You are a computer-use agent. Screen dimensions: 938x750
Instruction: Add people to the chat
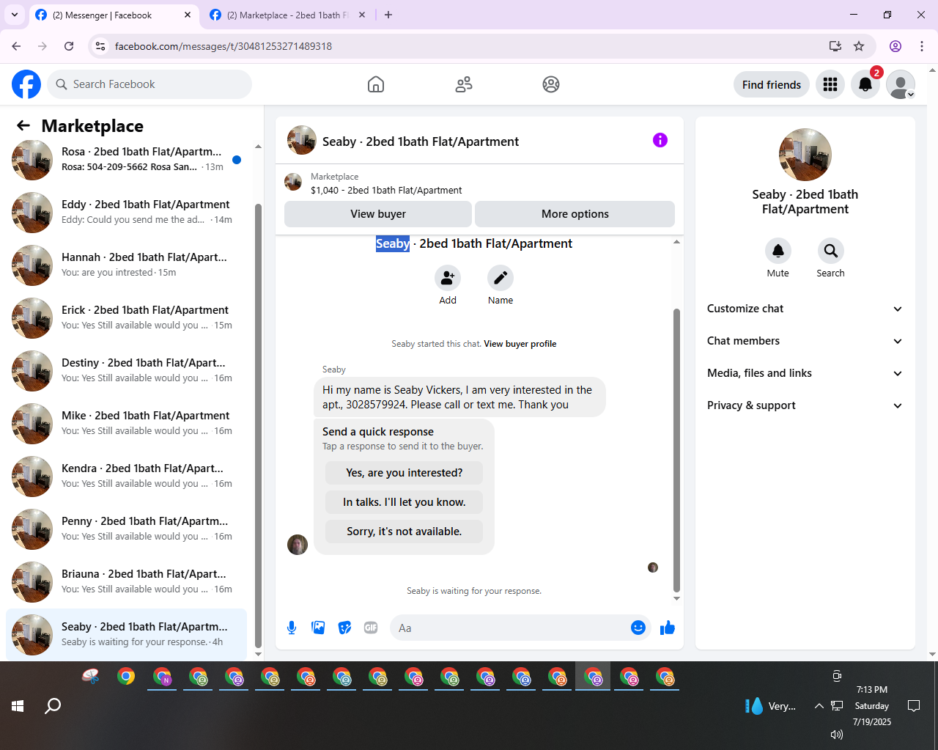coord(448,278)
